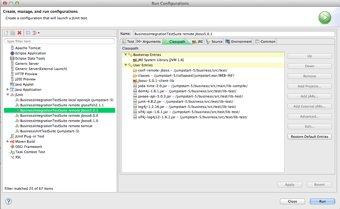This screenshot has width=340, height=209.
Task: Click the HTTP Preview server icon
Action: pyautogui.click(x=12, y=74)
